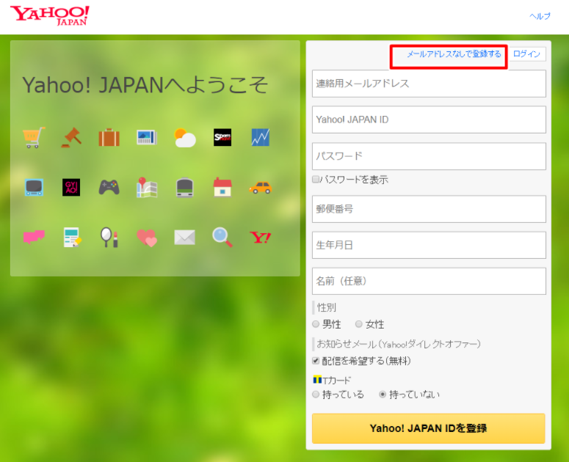Screen dimensions: 569x462
Task: Click the Yahoo! JAPANへようこそ heading
Action: [145, 85]
